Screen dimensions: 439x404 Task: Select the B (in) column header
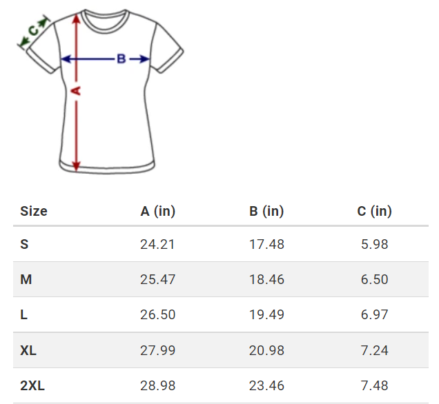coord(266,211)
